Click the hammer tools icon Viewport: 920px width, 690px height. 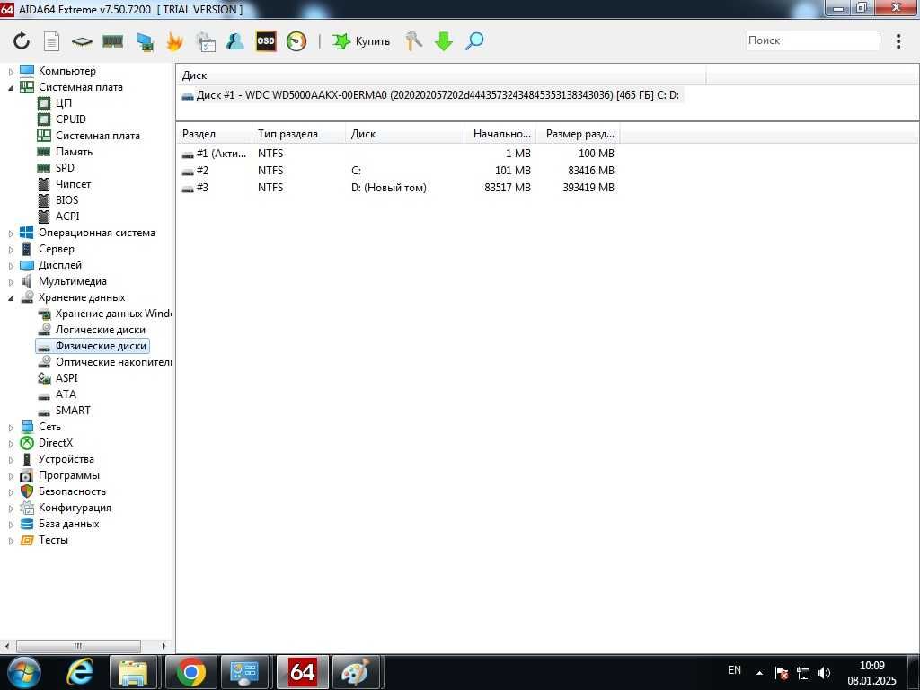pos(413,41)
